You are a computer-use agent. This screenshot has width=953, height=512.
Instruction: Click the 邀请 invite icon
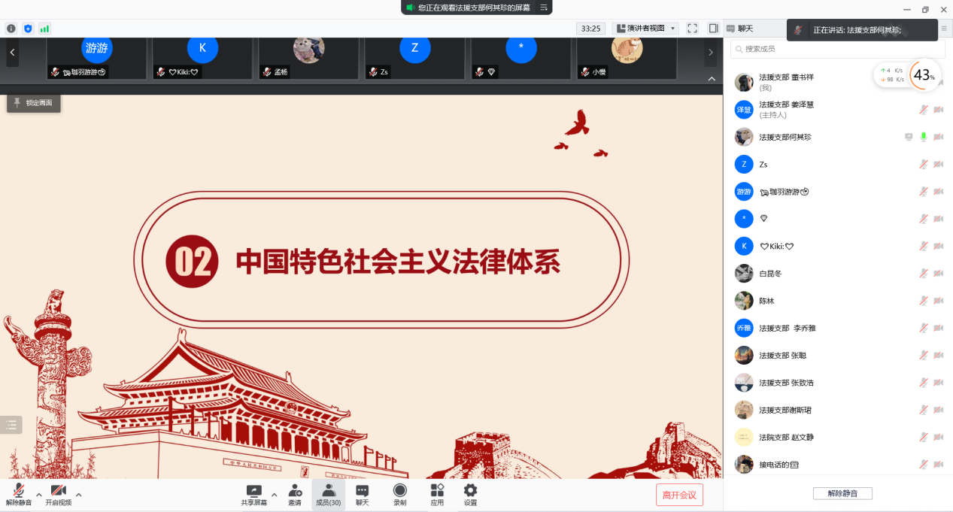[295, 491]
